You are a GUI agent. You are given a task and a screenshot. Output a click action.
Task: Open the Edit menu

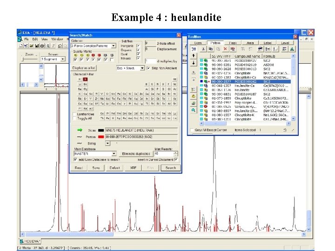point(35,39)
